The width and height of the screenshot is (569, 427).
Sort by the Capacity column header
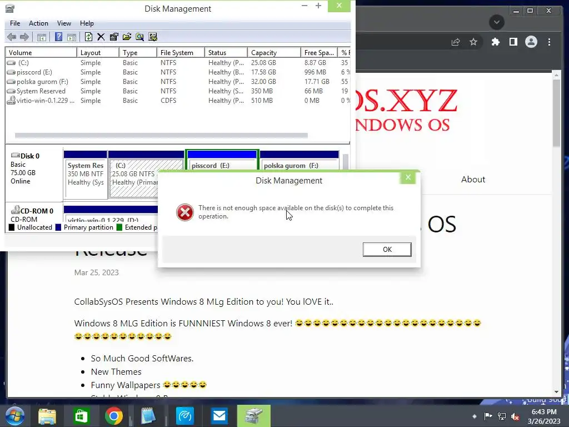coord(274,53)
